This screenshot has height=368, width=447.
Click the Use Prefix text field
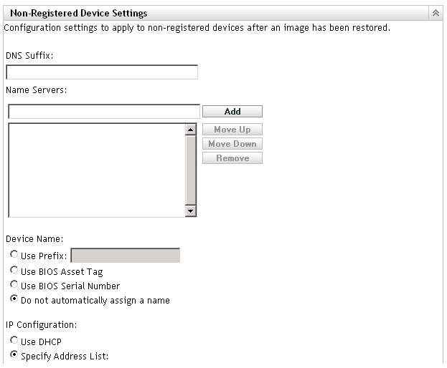tap(125, 256)
